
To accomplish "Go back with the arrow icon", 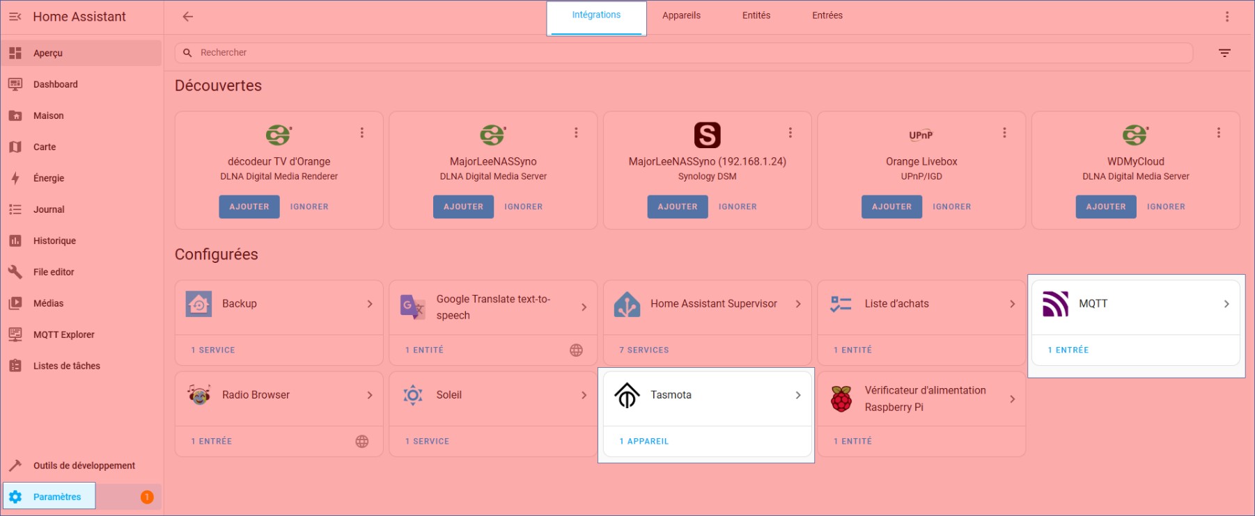I will (188, 17).
